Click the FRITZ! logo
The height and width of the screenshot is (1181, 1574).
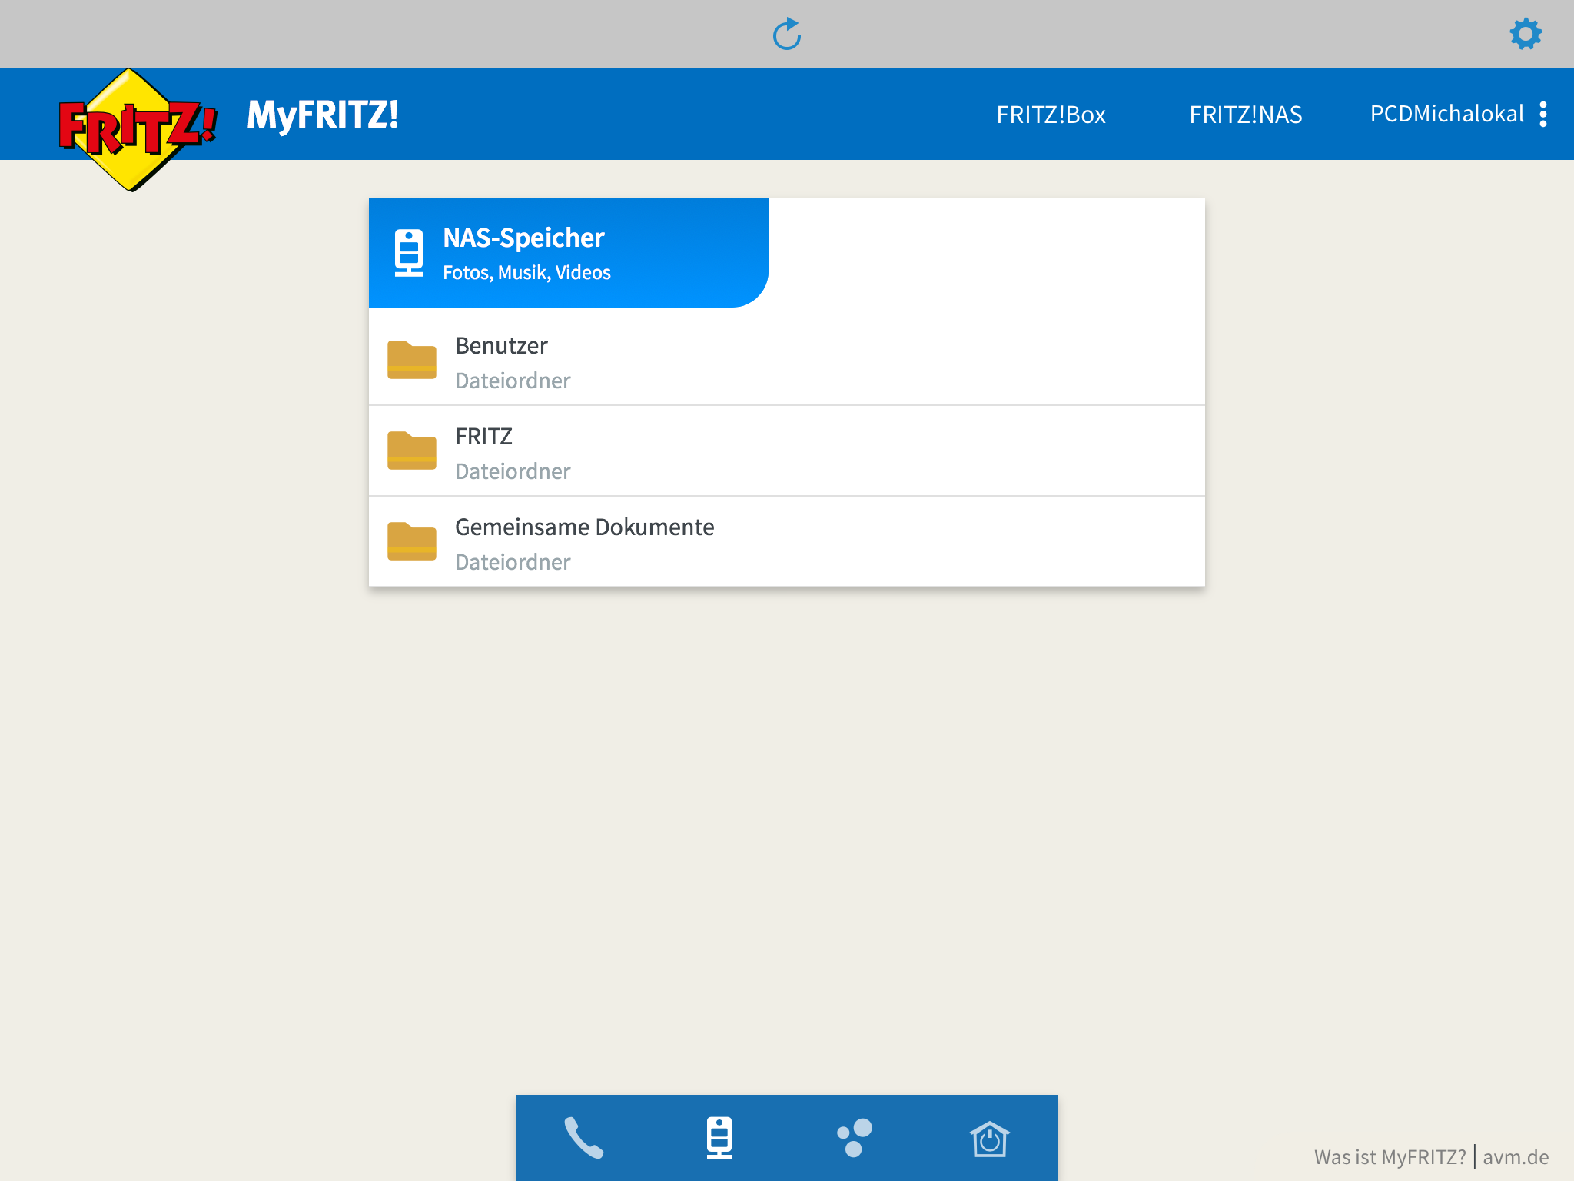tap(137, 127)
